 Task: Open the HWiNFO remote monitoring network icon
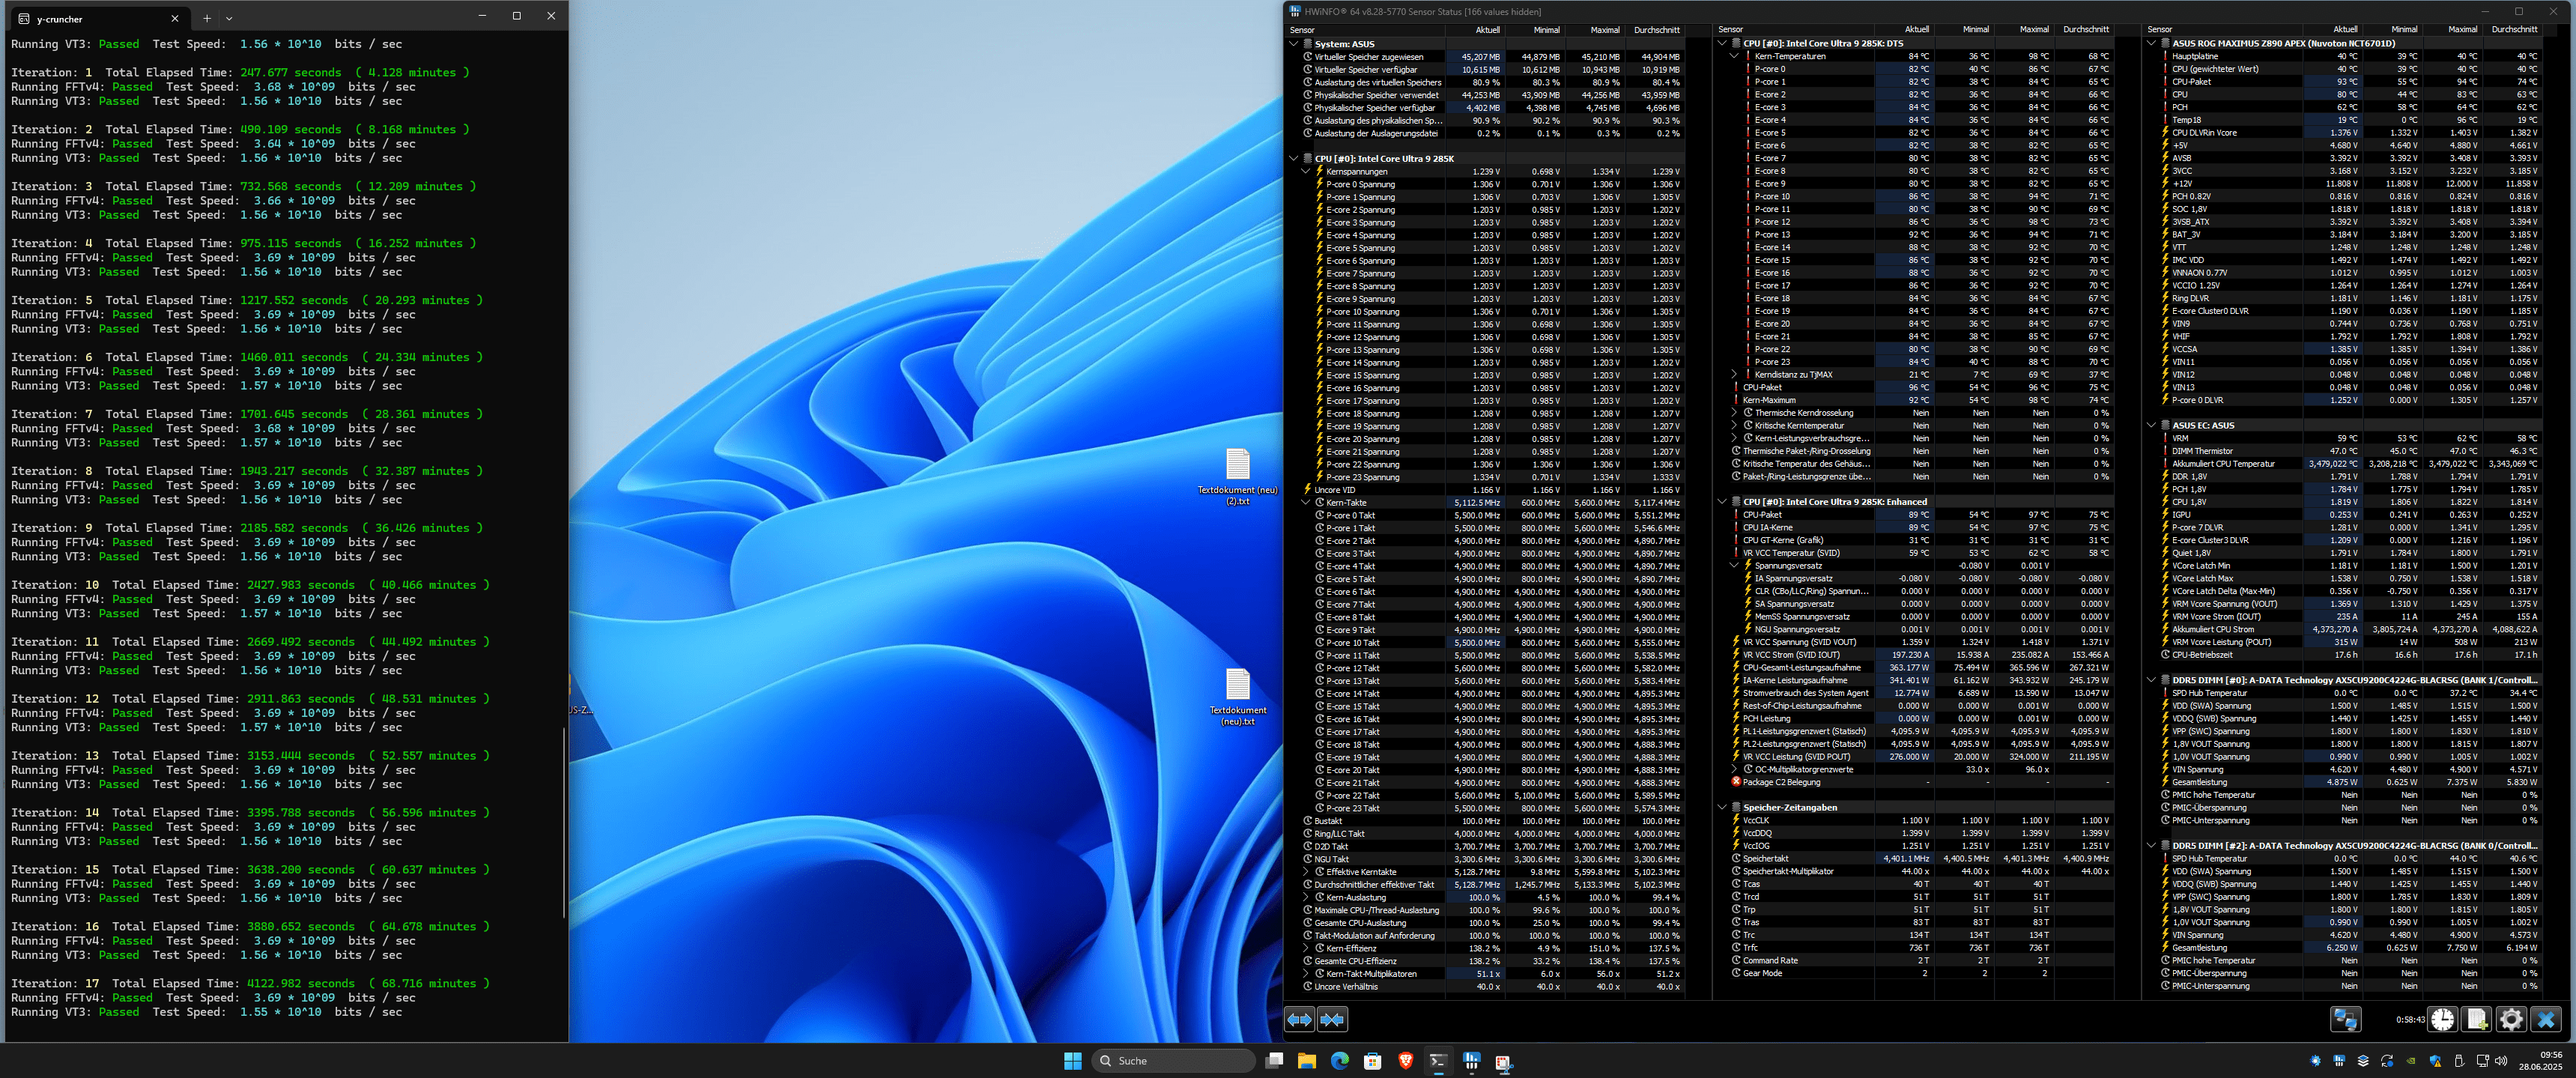pyautogui.click(x=2345, y=1019)
